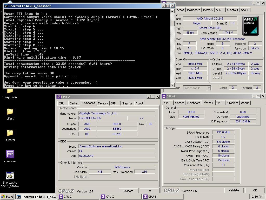The height and width of the screenshot is (200, 266).
Task: Click command prompt title bar system icon
Action: coord(6,6)
